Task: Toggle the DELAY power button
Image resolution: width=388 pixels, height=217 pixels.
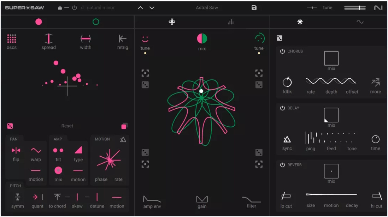Action: (282, 108)
